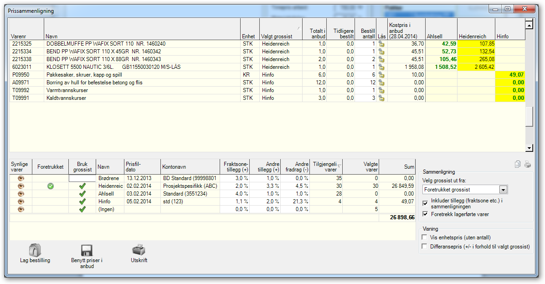The height and width of the screenshot is (284, 545).
Task: Click the yellow Heidenreich price 2 605,42 cell
Action: click(476, 67)
